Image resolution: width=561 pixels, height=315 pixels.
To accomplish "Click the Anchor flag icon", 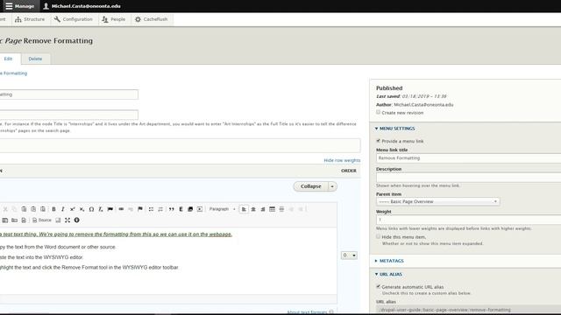I will (x=140, y=209).
